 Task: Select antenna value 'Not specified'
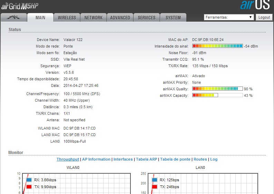[74, 120]
